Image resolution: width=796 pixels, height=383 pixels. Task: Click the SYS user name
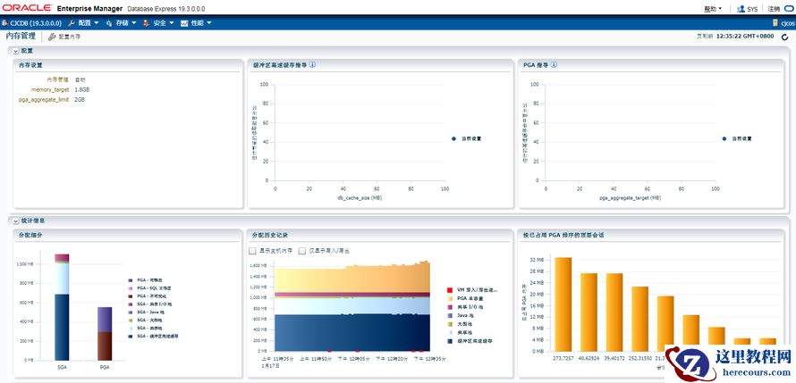[x=752, y=9]
